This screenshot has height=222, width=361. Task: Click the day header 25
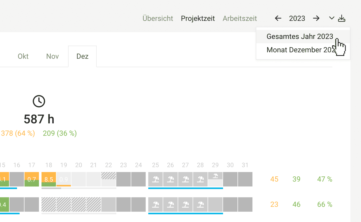coord(155,165)
